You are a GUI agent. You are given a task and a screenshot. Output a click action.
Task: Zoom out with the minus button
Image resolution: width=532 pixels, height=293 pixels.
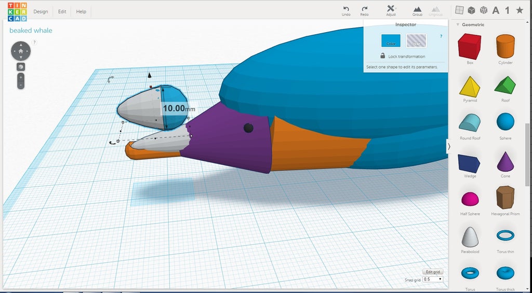(x=21, y=85)
